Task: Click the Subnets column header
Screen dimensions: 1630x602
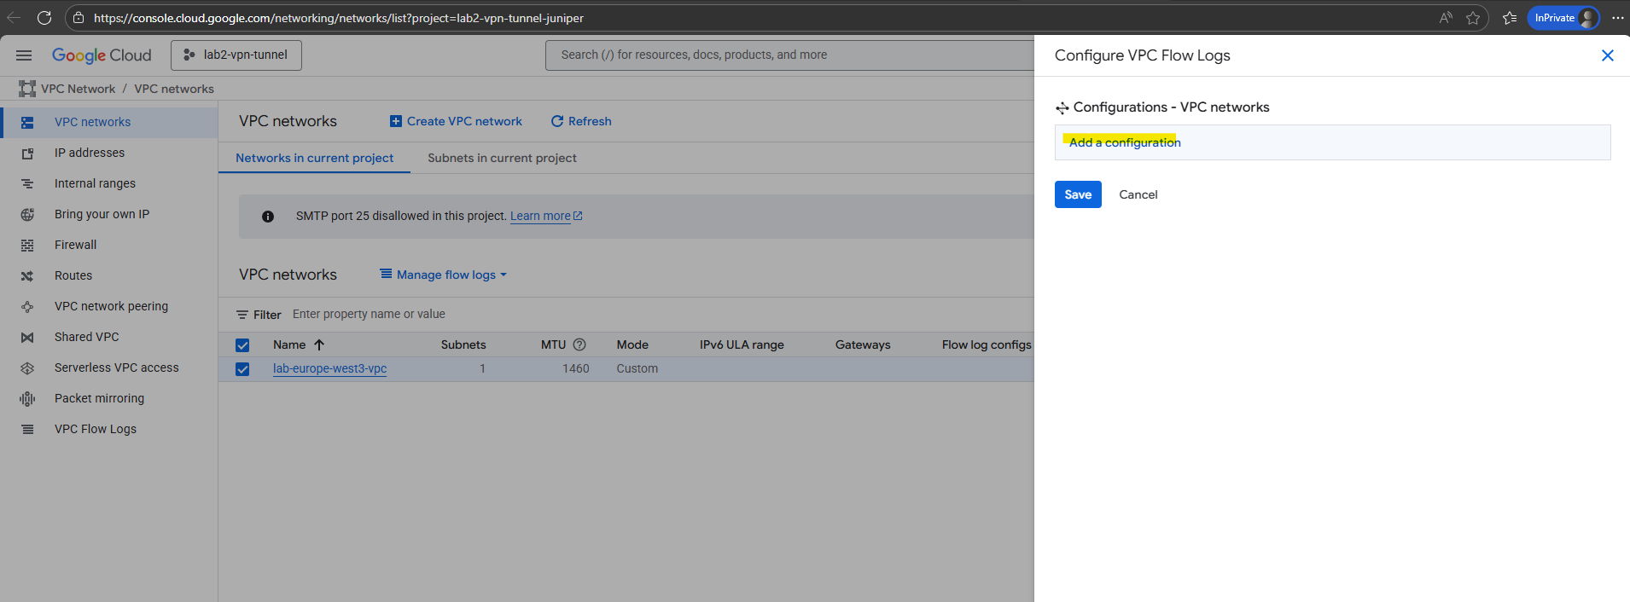Action: tap(463, 344)
